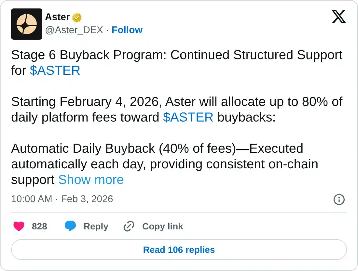This screenshot has height=271, width=358.
Task: Expand replies with Read 106 replies
Action: 179,250
